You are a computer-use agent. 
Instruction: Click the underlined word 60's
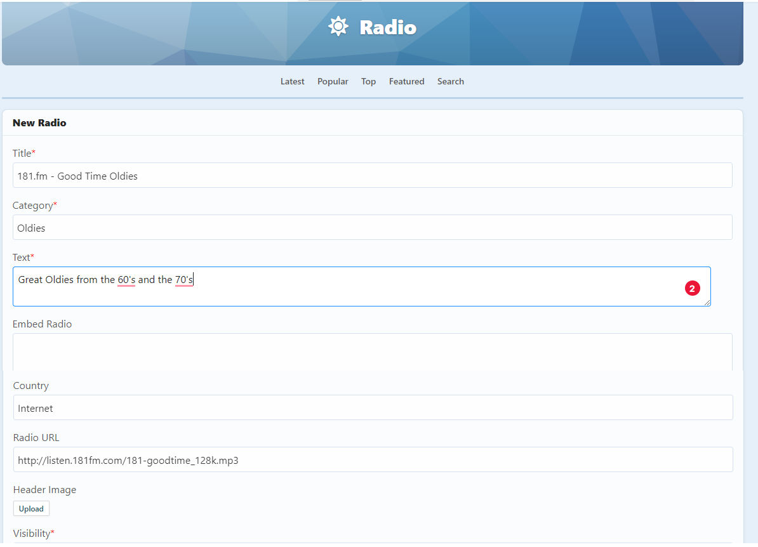tap(126, 280)
